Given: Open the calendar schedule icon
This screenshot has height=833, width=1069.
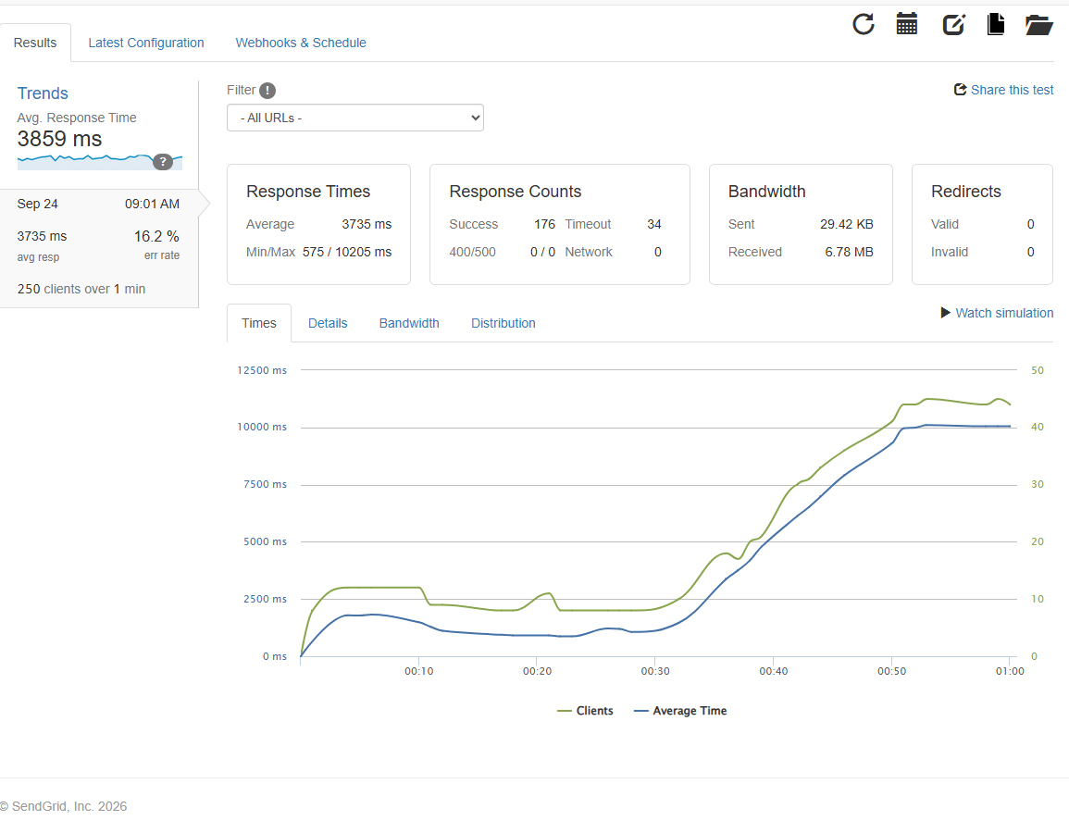Looking at the screenshot, I should [907, 24].
